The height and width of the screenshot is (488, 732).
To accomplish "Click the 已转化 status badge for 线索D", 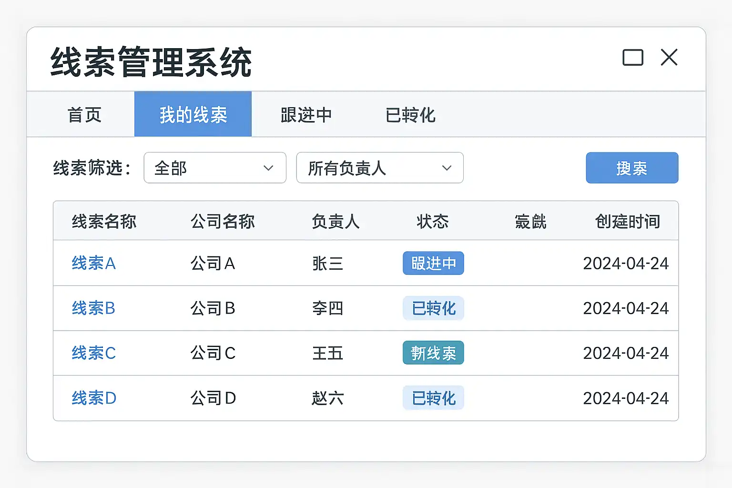I will click(433, 398).
